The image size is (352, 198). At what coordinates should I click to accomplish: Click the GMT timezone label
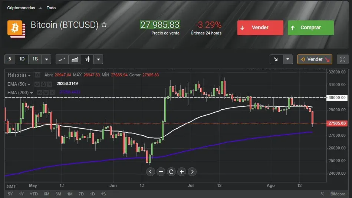coord(11,187)
